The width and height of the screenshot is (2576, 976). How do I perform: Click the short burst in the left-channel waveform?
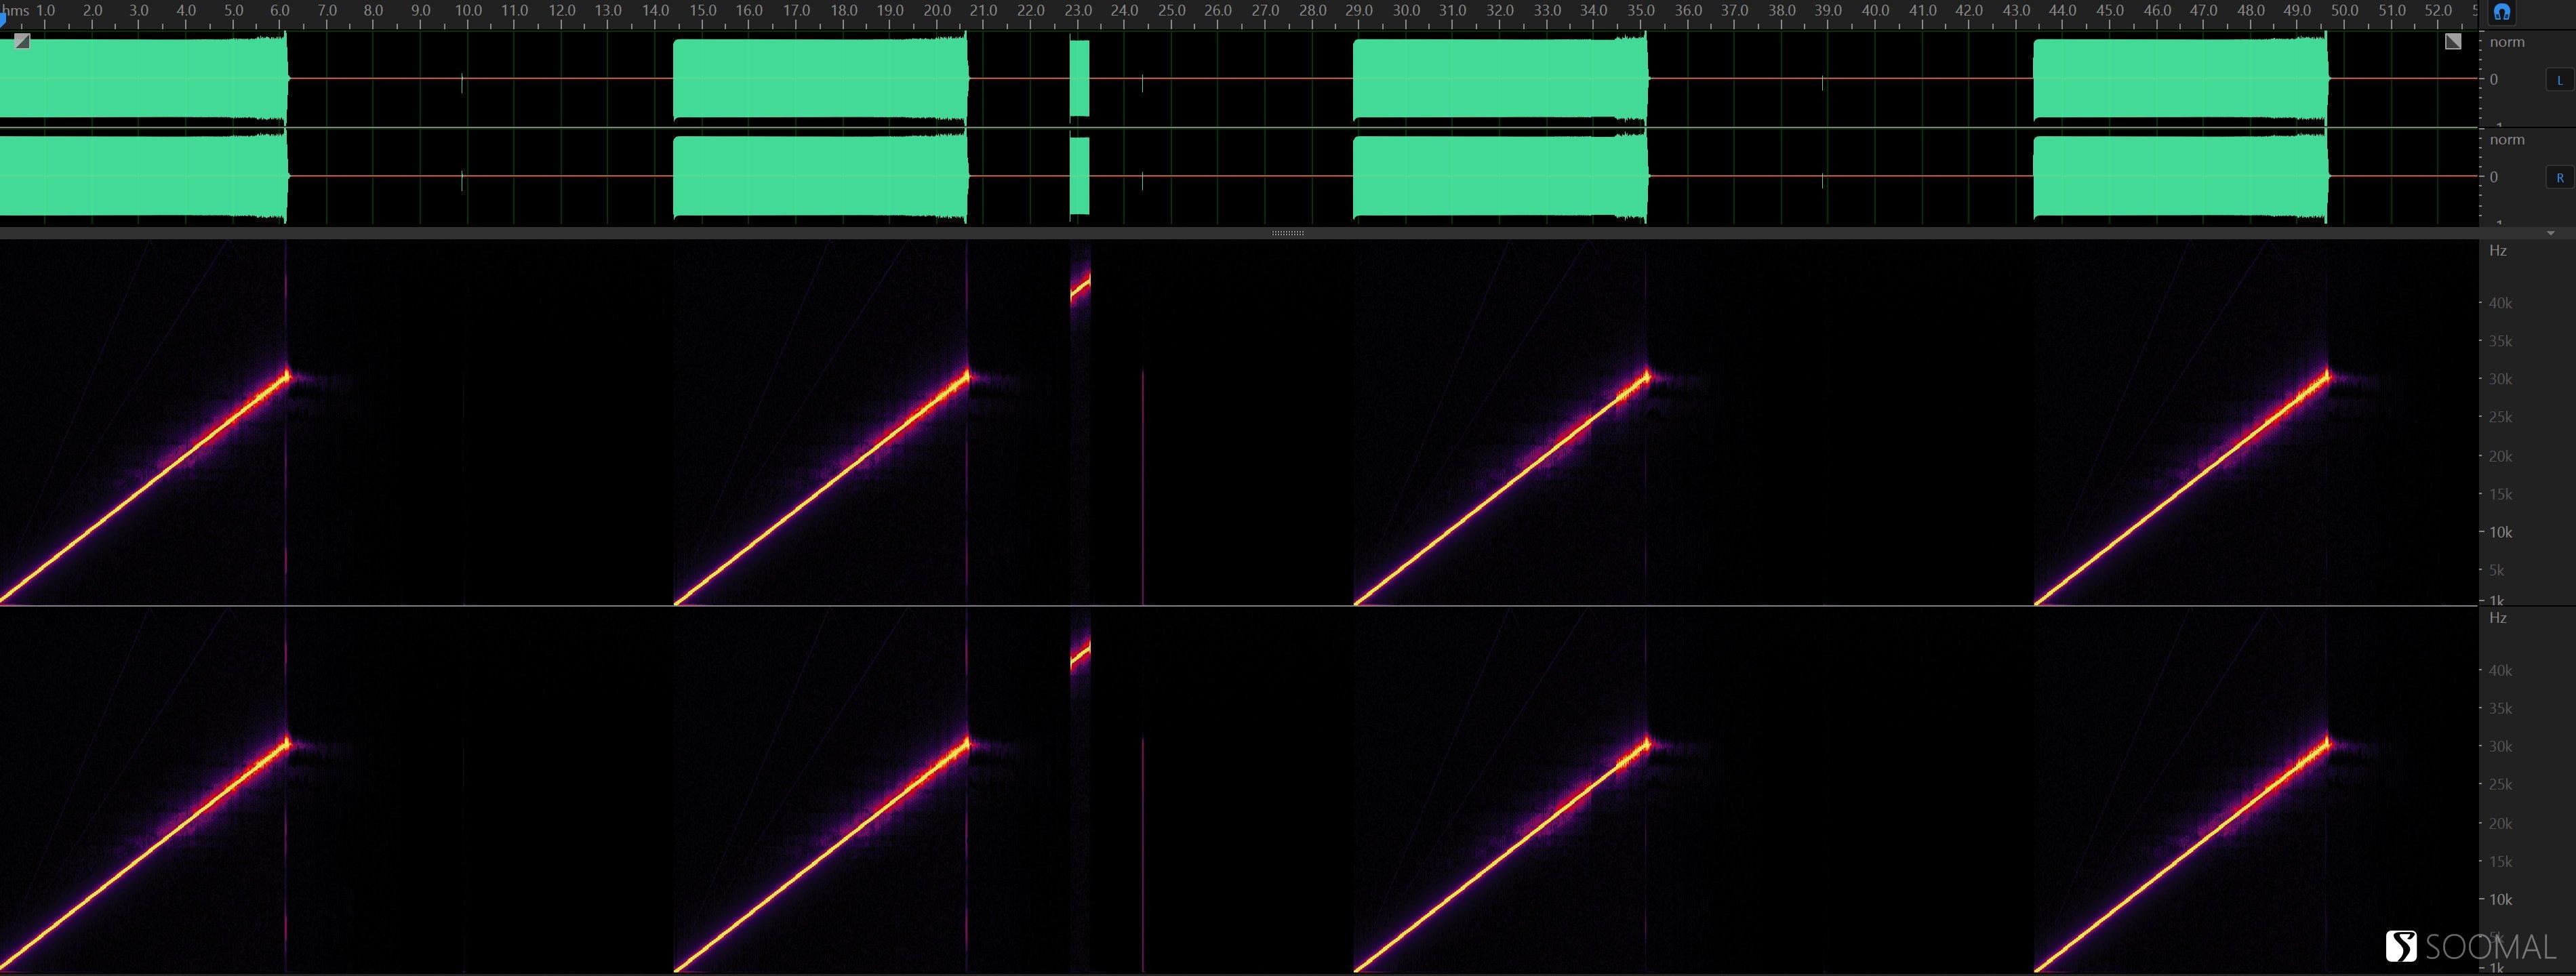point(1079,78)
